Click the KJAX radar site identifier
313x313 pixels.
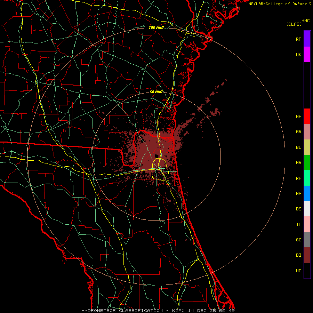178,311
